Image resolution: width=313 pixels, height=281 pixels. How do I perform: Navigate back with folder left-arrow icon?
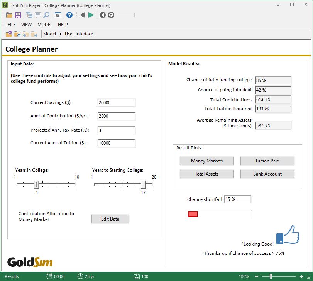point(25,34)
